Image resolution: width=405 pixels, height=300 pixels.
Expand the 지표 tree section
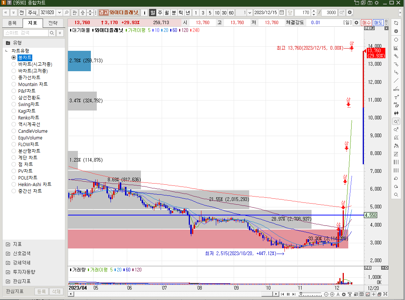tap(8, 244)
